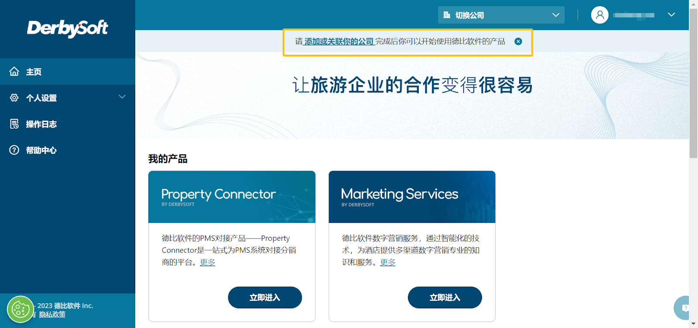The image size is (698, 328).
Task: Click the scrollbar up arrow
Action: pos(693,4)
